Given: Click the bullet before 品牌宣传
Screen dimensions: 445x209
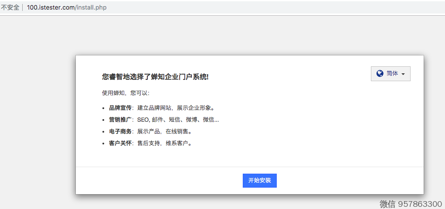Looking at the screenshot, I should [x=103, y=108].
